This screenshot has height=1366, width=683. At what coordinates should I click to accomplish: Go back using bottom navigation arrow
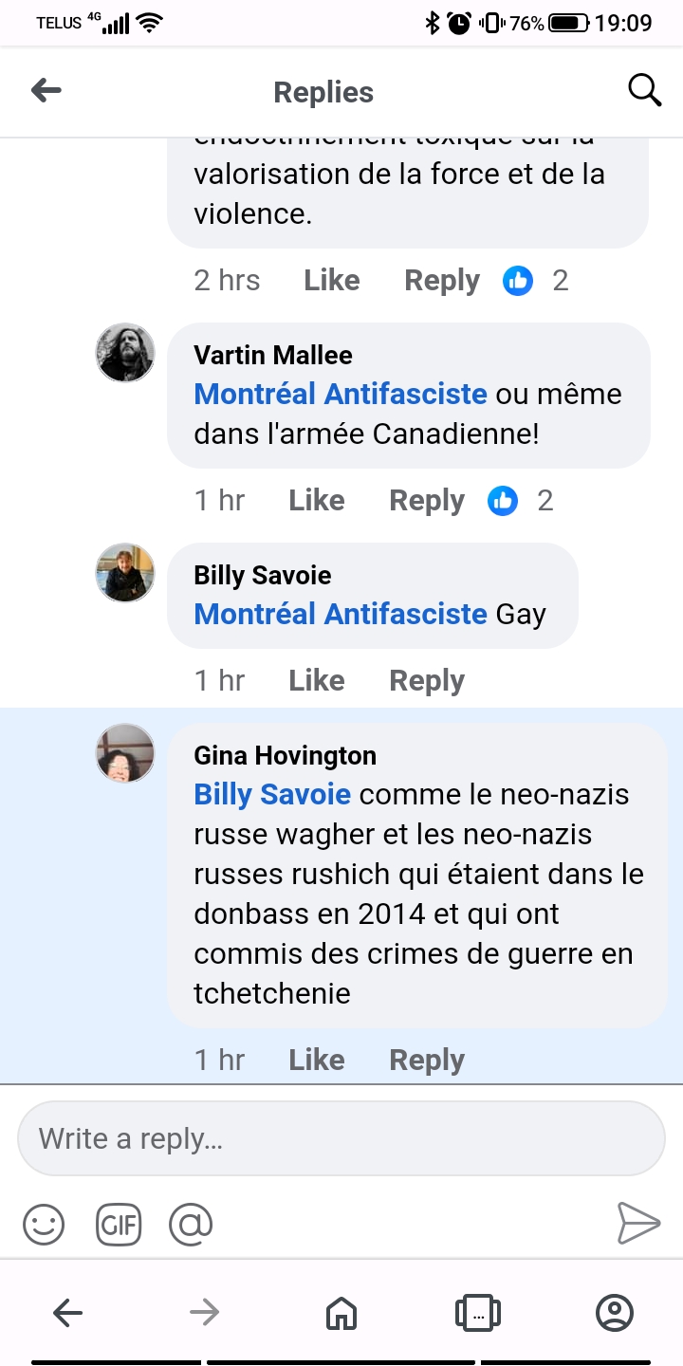67,1313
